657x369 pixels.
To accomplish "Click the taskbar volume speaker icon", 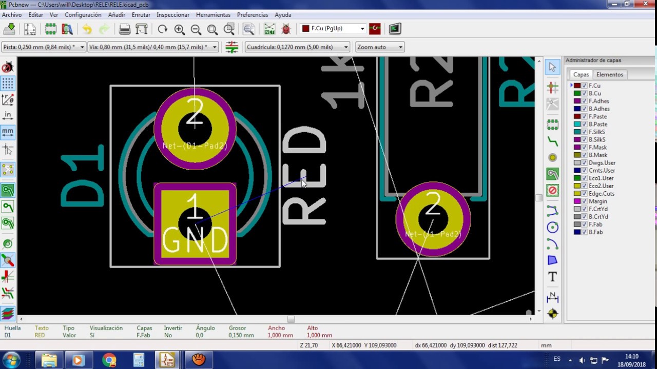I will 582,360.
